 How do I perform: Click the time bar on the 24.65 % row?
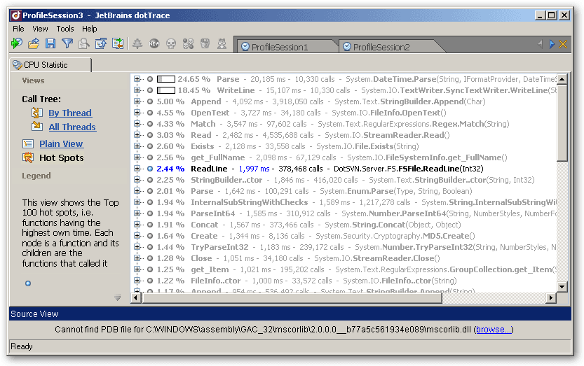point(166,79)
